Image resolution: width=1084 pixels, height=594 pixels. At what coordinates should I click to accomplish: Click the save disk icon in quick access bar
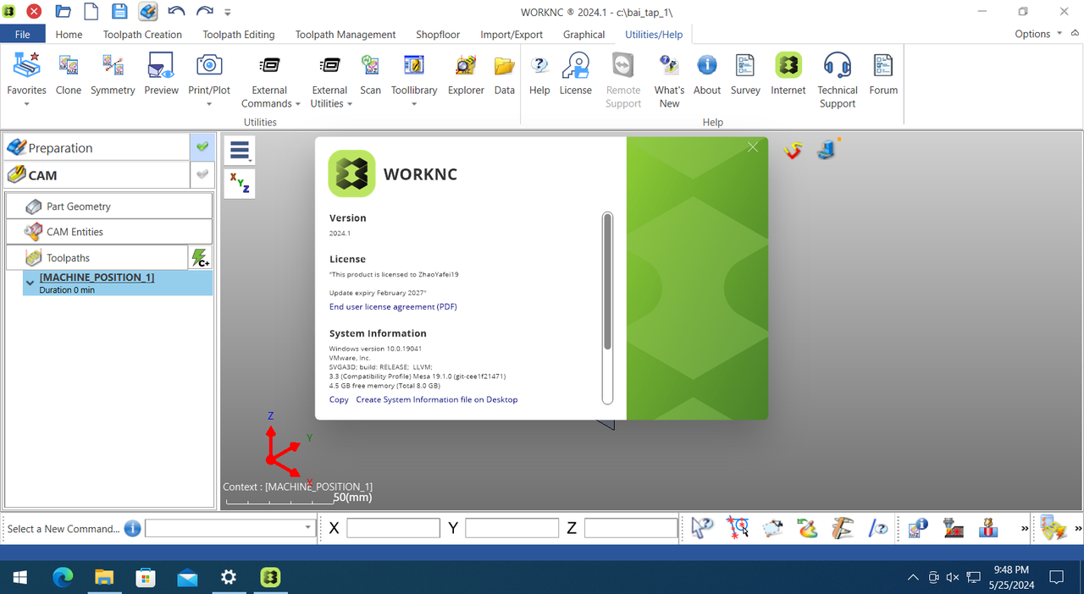pos(119,12)
